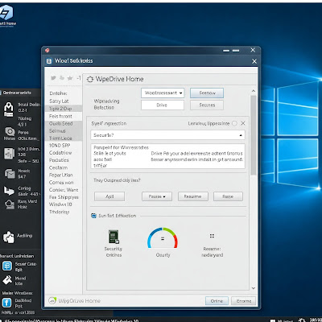Select 'Comes won' in the sidebar list
The height and width of the screenshot is (322, 322).
click(61, 183)
